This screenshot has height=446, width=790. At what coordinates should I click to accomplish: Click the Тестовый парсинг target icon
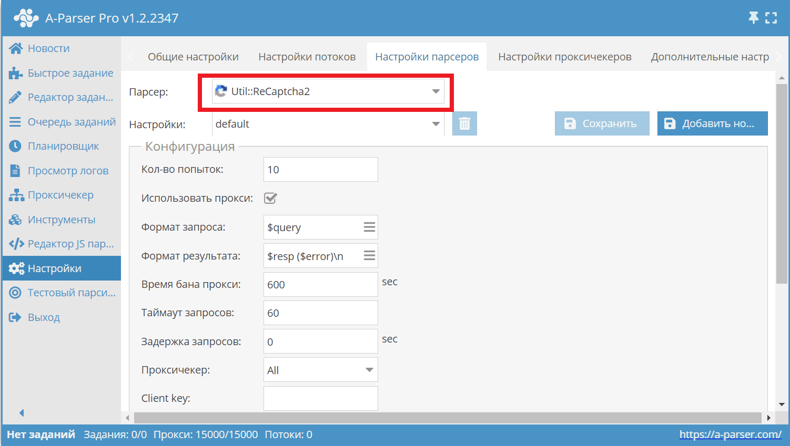pyautogui.click(x=15, y=293)
